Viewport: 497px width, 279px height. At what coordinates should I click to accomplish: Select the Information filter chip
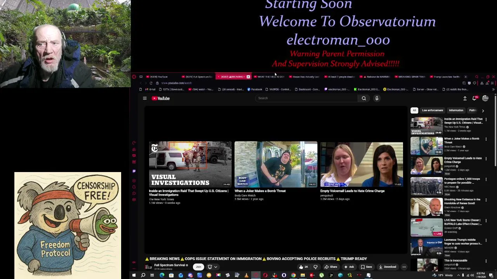[456, 110]
